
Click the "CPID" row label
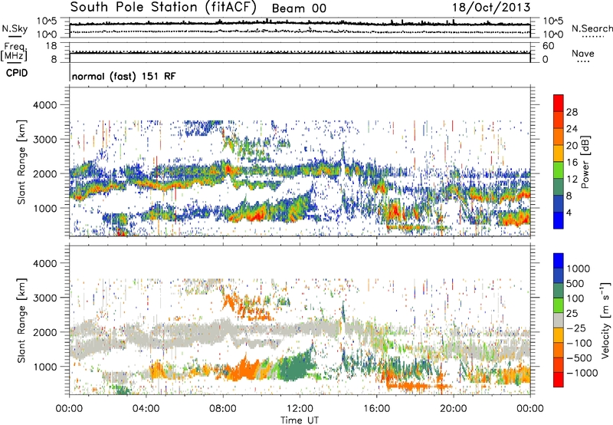17,73
